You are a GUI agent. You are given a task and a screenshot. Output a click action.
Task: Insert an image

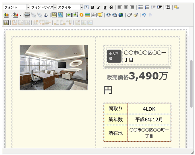click(x=69, y=15)
